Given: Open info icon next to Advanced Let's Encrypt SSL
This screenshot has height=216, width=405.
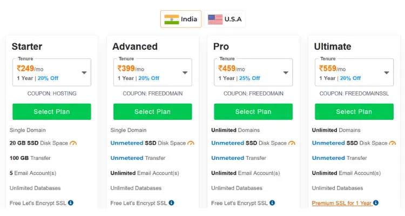Looking at the screenshot, I should (172, 203).
